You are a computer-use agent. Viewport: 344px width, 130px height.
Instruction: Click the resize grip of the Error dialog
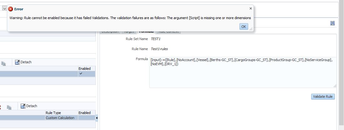(x=251, y=29)
